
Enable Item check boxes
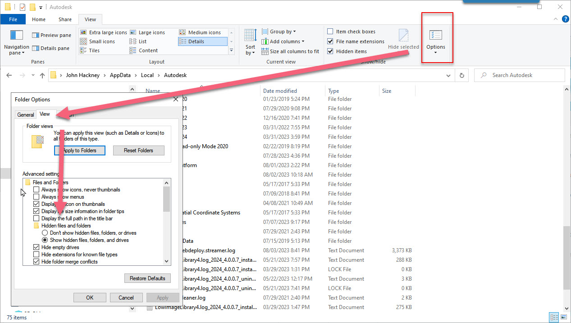[330, 31]
